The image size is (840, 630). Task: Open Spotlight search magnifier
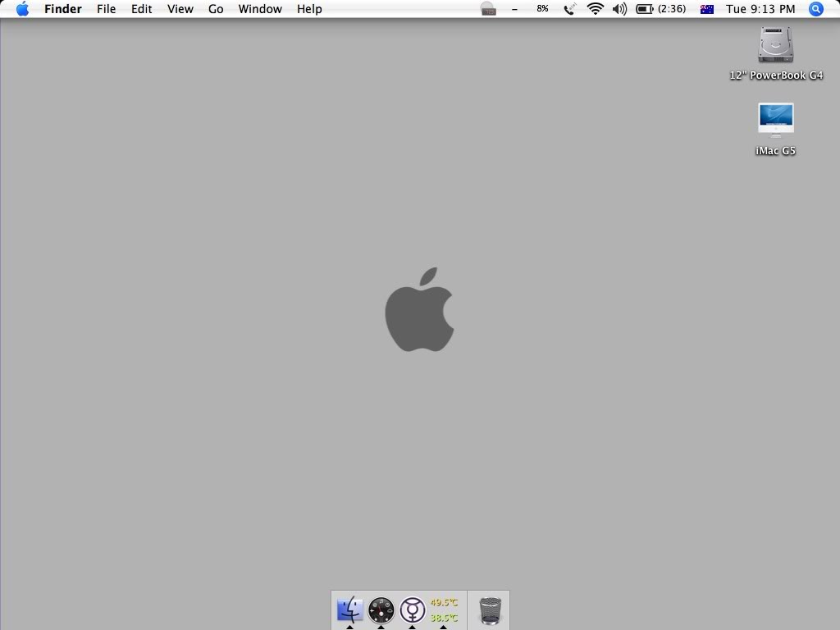tap(815, 8)
